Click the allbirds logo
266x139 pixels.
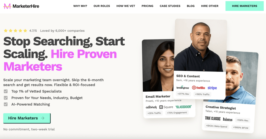151,107
